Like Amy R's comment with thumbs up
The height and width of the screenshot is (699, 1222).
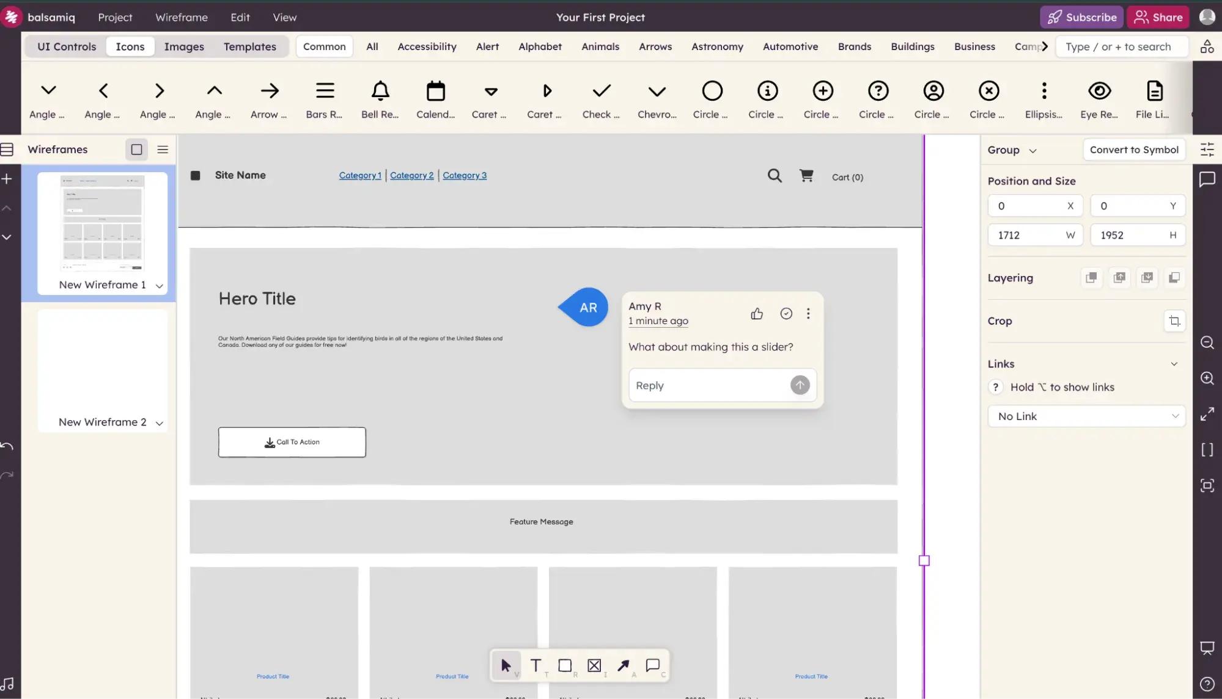click(x=757, y=314)
